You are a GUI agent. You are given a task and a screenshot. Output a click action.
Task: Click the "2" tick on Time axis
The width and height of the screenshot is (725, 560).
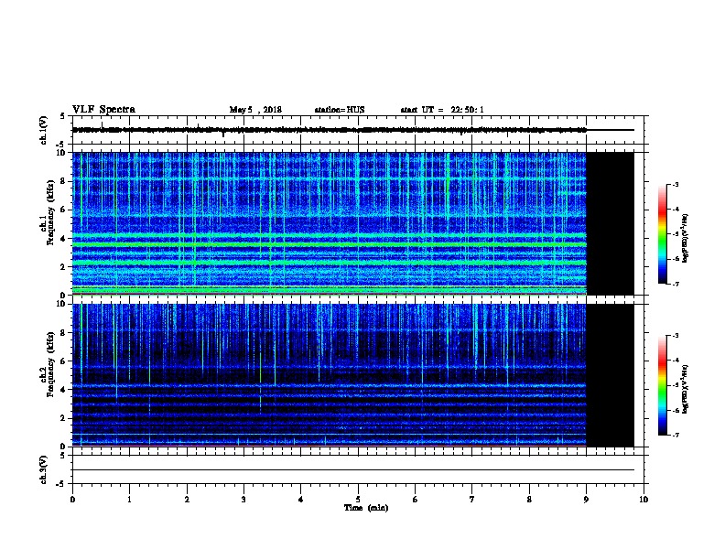click(187, 499)
